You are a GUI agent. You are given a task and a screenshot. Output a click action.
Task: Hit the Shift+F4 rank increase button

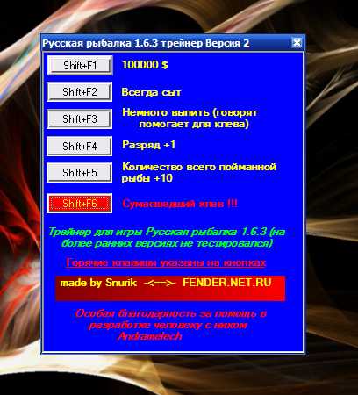point(80,146)
